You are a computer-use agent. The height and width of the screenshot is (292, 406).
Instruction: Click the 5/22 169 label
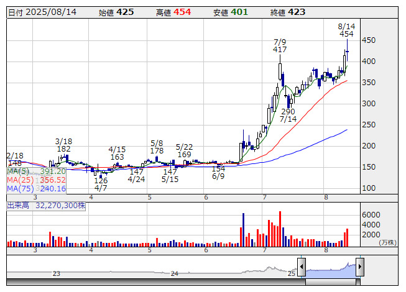(185, 151)
